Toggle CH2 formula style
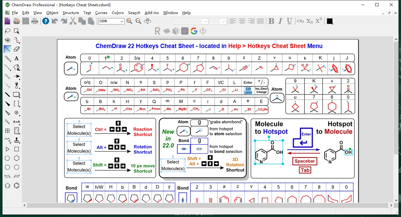 [x=300, y=21]
